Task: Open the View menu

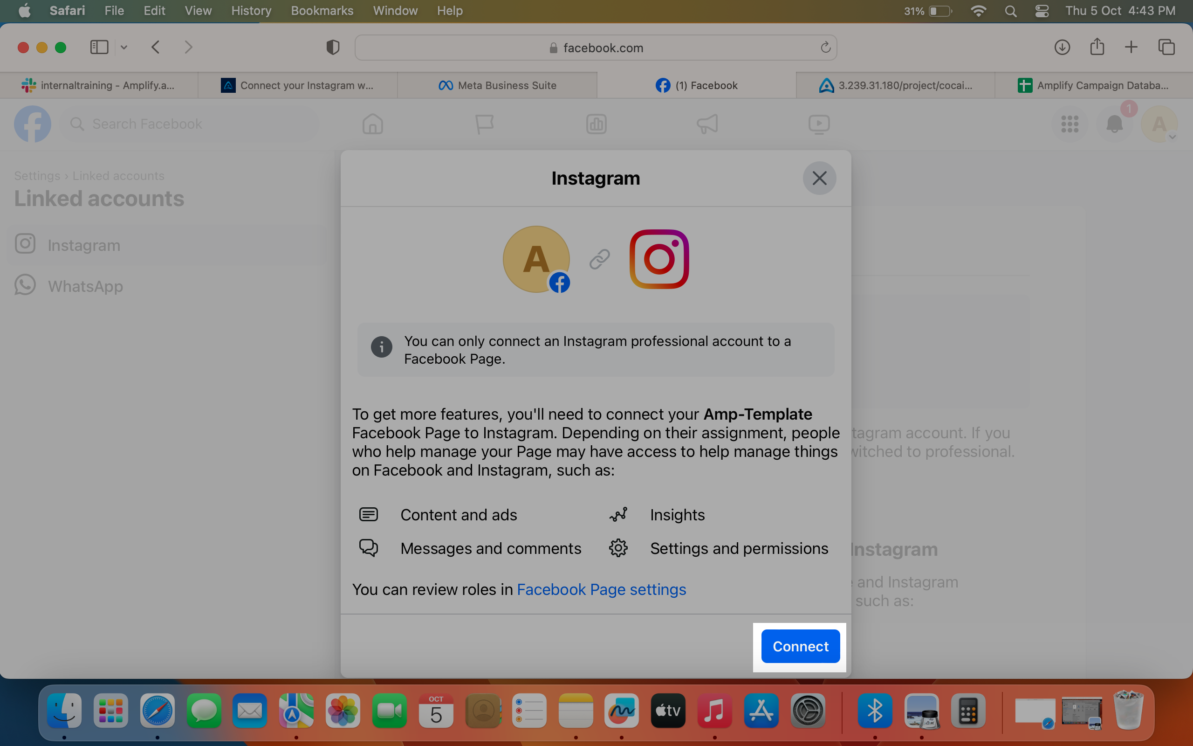Action: (198, 10)
